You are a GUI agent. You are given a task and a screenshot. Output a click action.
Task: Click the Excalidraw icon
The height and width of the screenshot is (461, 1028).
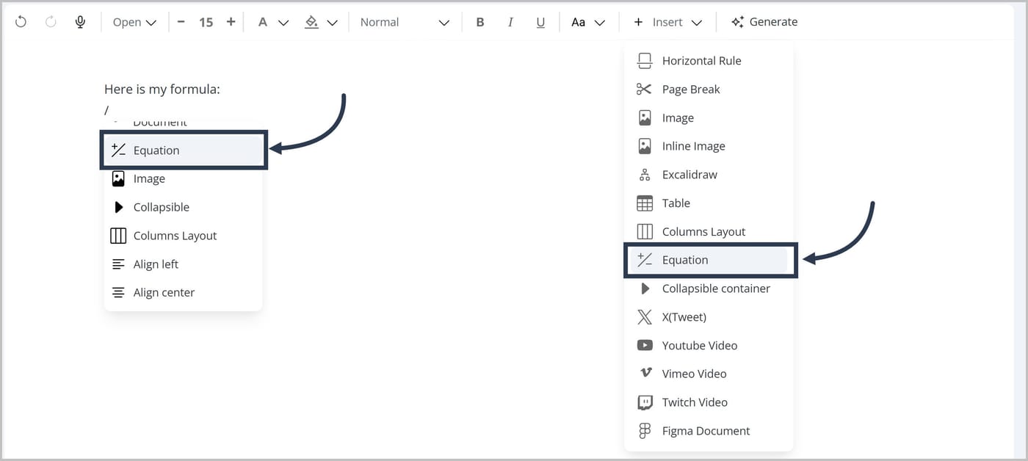pyautogui.click(x=645, y=175)
